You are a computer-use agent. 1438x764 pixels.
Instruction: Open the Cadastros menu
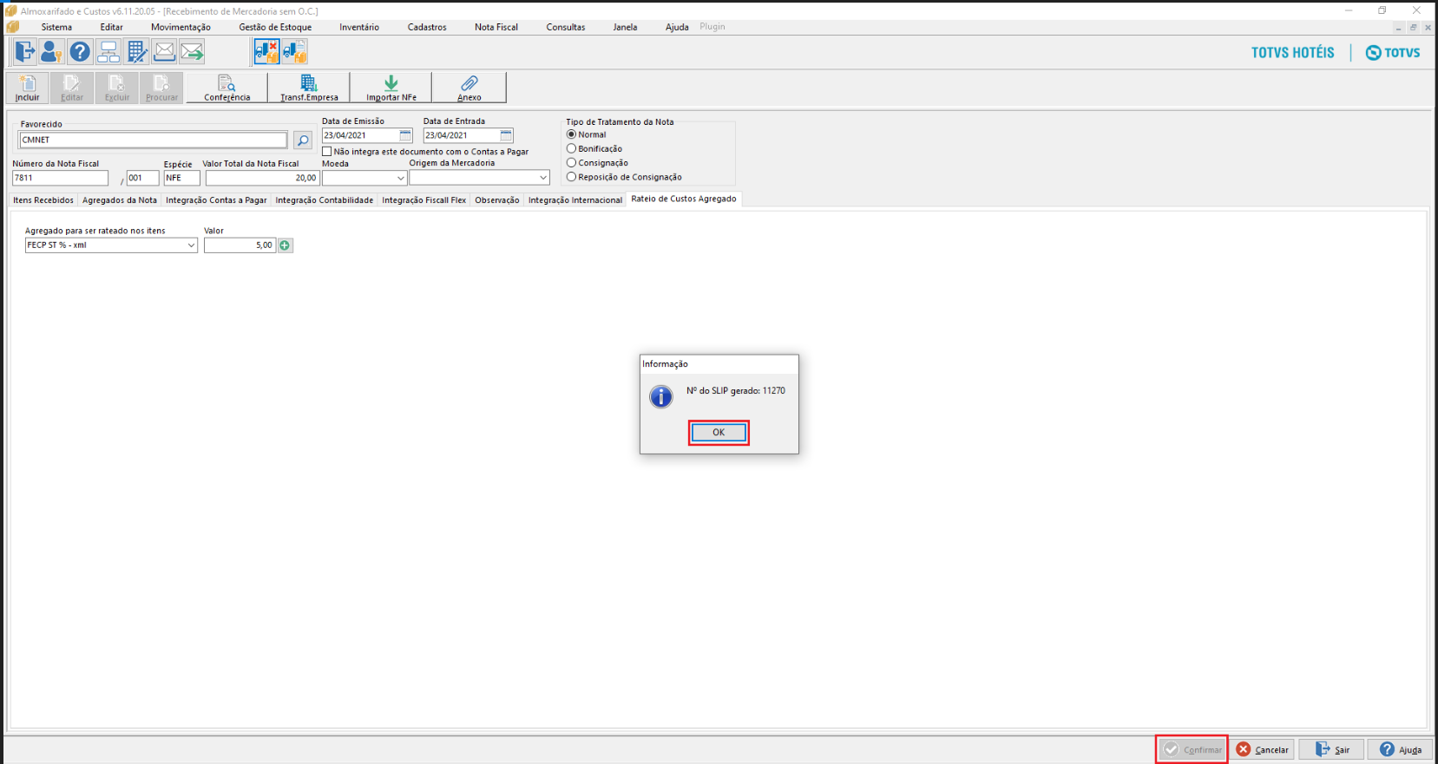(x=427, y=27)
